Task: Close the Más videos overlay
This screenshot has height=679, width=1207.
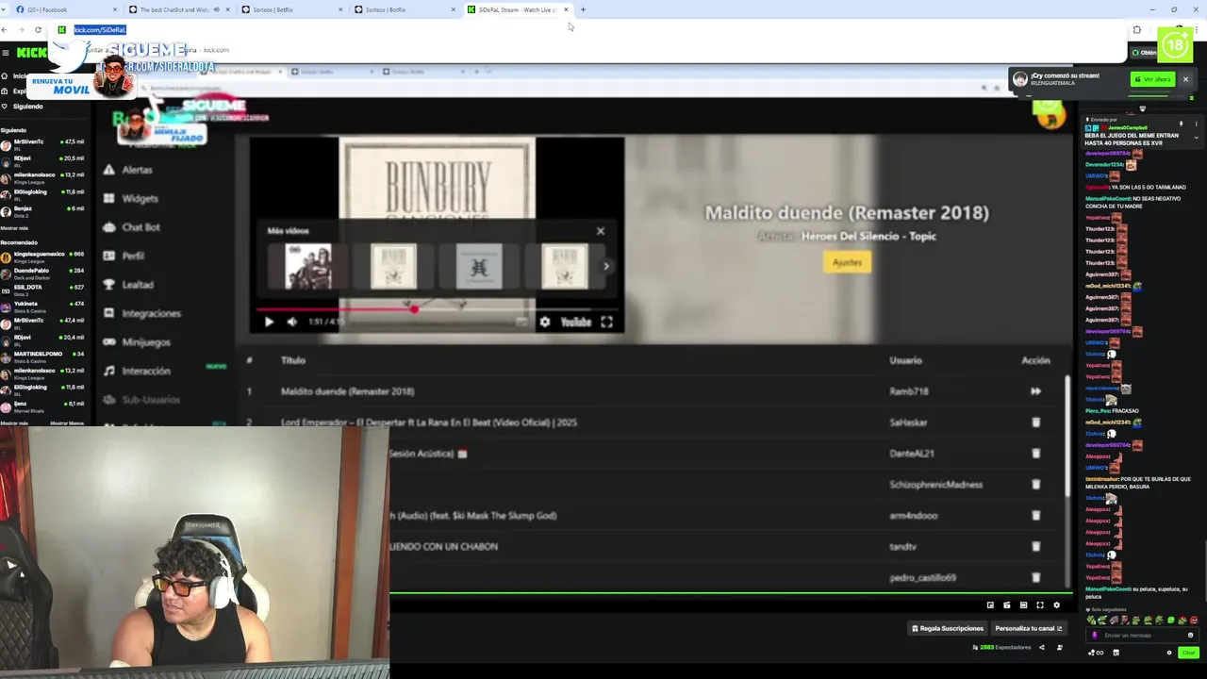Action: 600,231
